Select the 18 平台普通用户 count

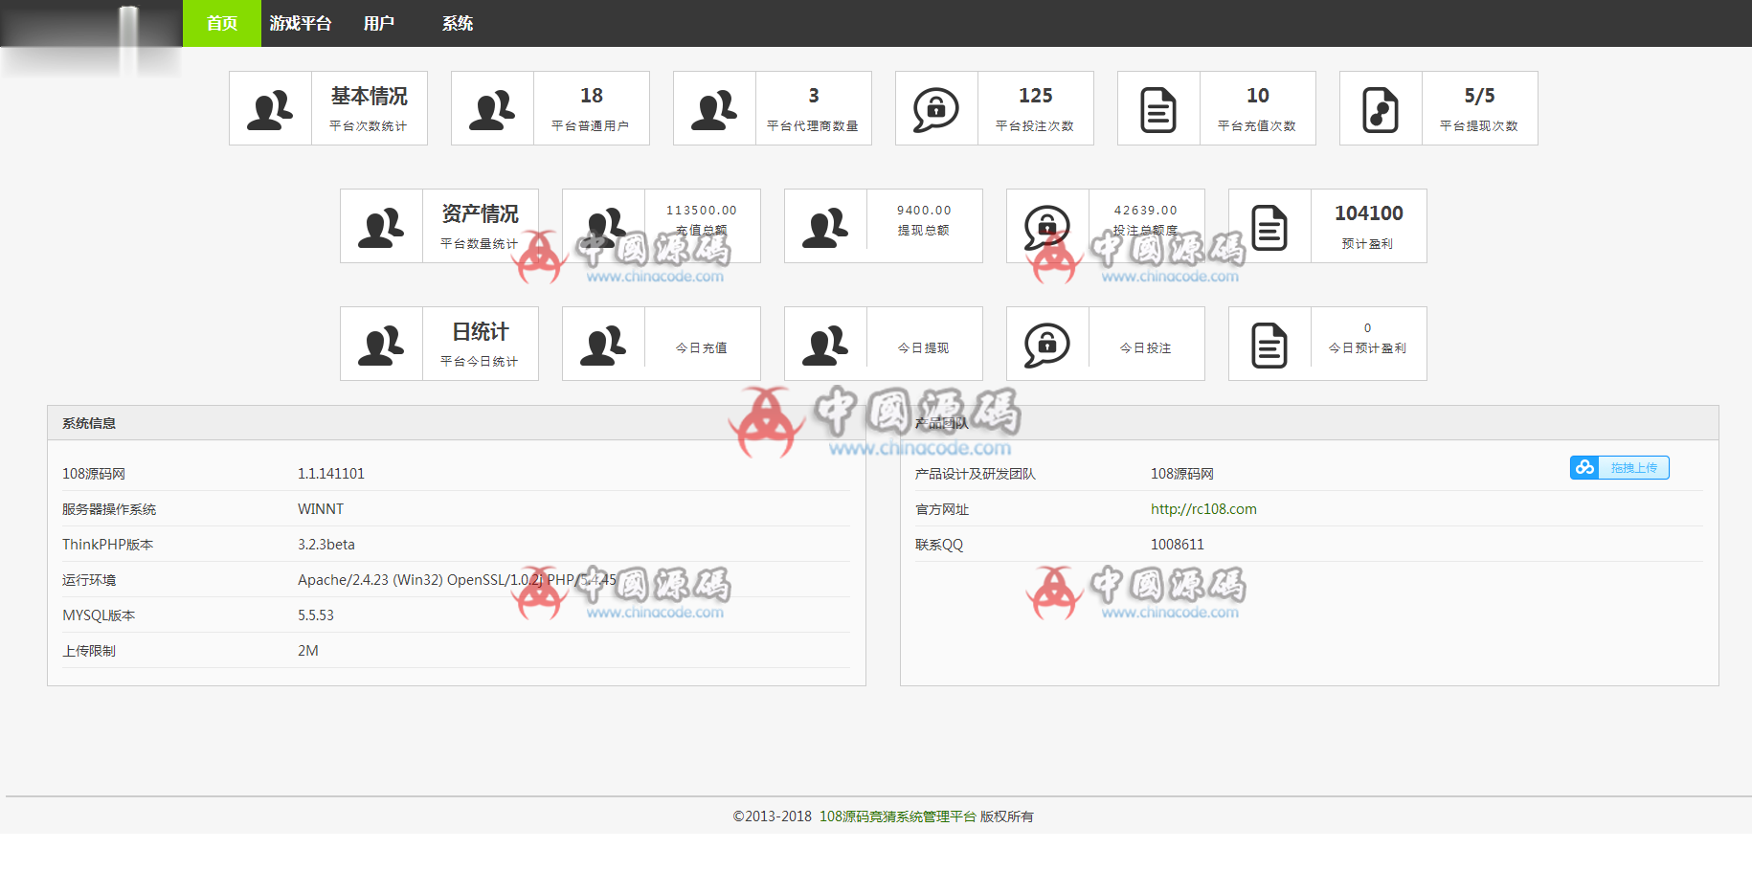tap(592, 96)
